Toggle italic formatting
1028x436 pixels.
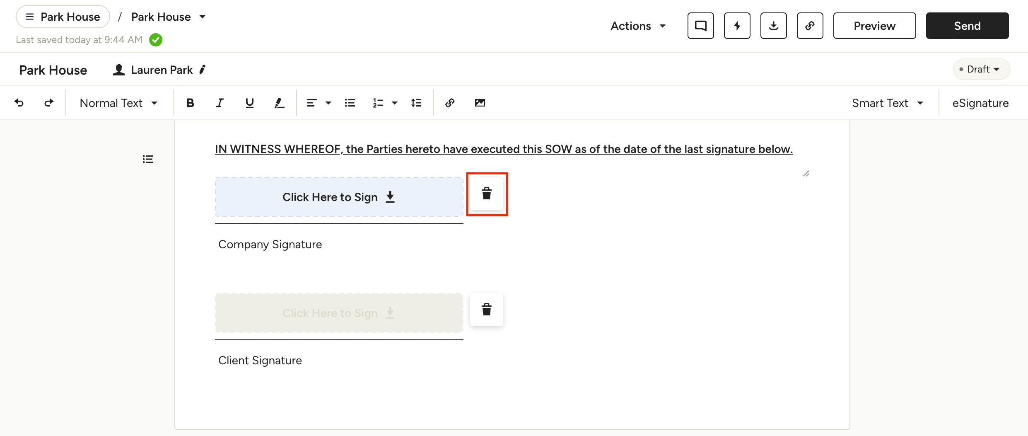[x=220, y=103]
